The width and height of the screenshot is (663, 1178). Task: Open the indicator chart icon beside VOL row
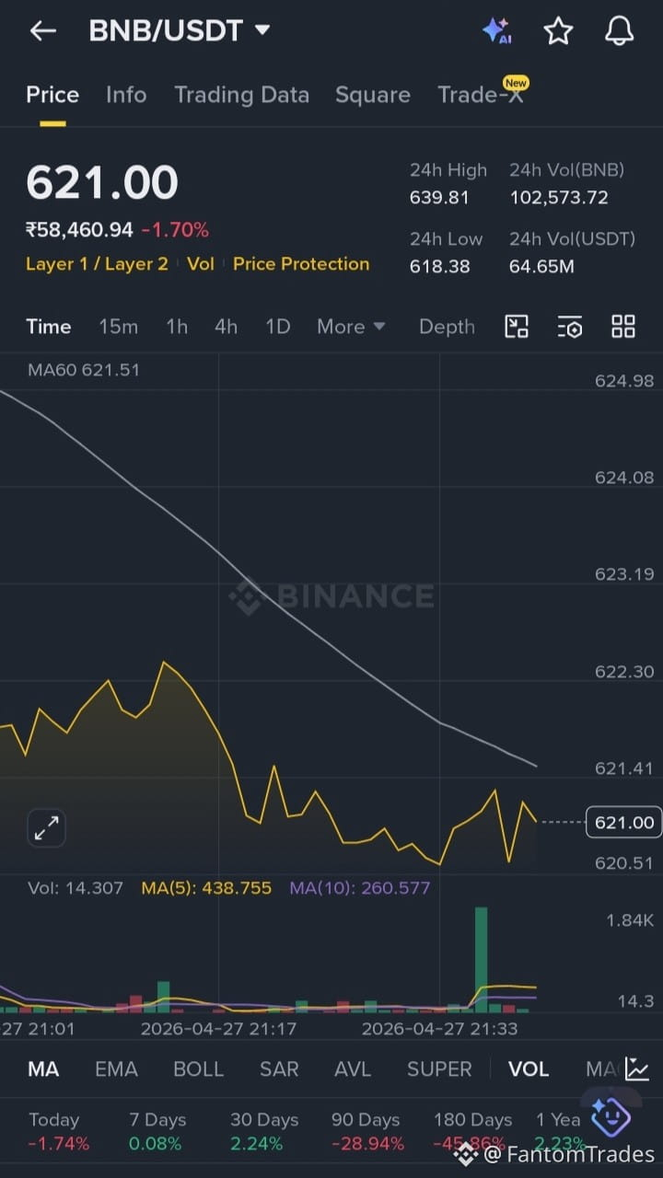636,1068
